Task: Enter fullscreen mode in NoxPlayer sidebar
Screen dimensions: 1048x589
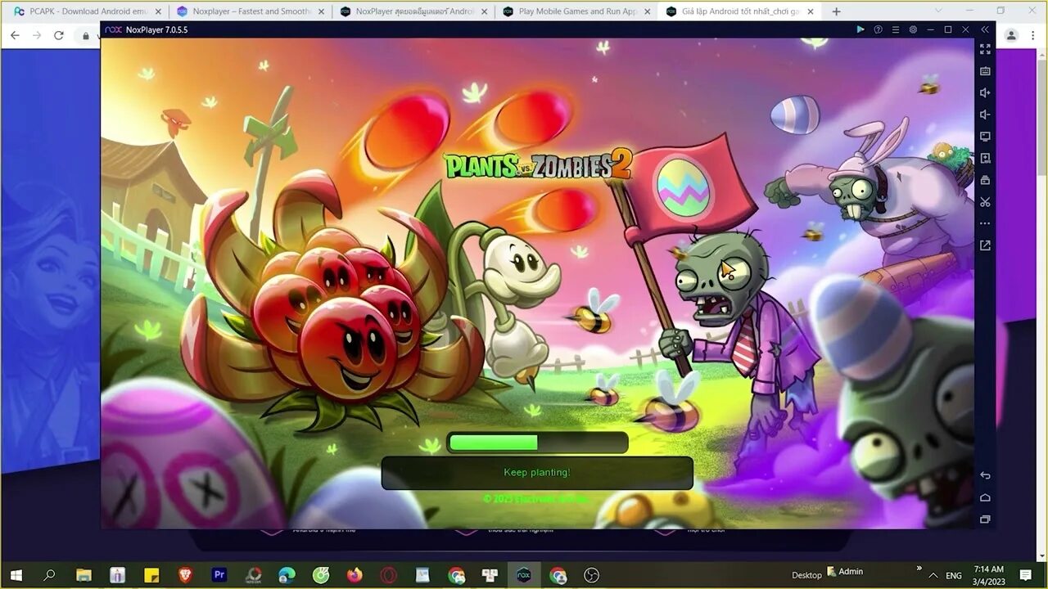Action: click(985, 50)
